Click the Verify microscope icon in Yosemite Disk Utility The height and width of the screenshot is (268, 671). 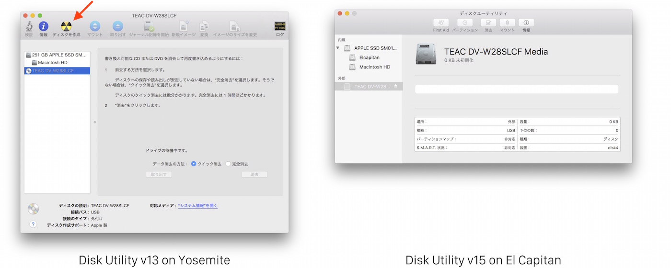tap(29, 26)
